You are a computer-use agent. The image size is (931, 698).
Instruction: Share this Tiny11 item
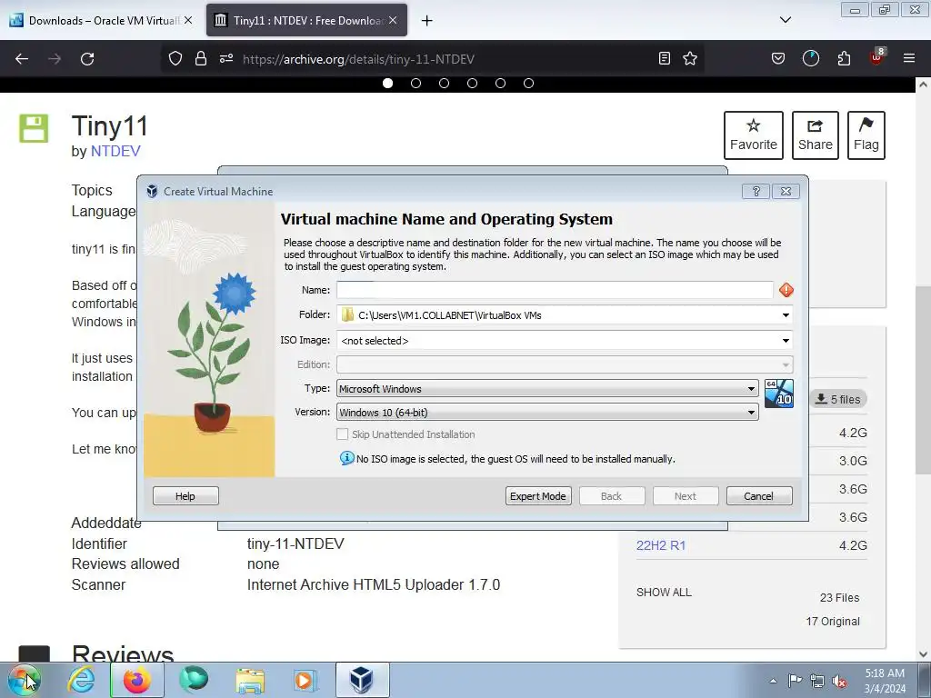point(816,135)
